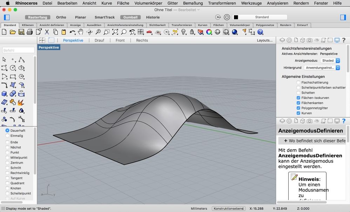The height and width of the screenshot is (212, 350).
Task: Click the Explode tool icon
Action: pyautogui.click(x=21, y=102)
